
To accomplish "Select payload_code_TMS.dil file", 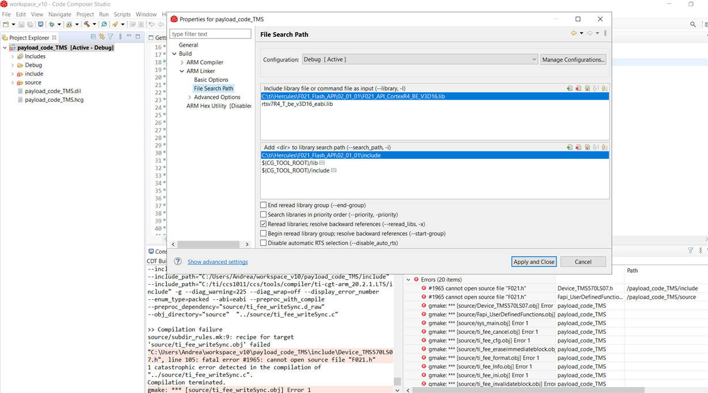I will click(52, 91).
